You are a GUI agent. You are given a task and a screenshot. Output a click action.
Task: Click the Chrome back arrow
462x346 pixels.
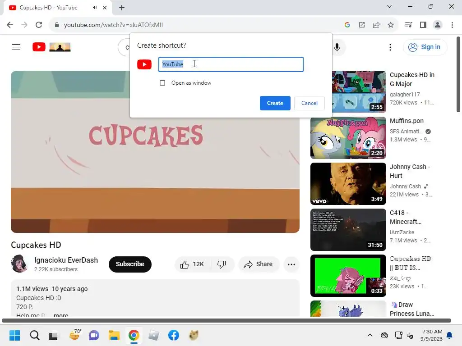pos(10,25)
